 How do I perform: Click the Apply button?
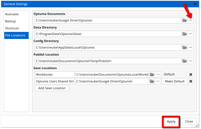tap(171, 121)
